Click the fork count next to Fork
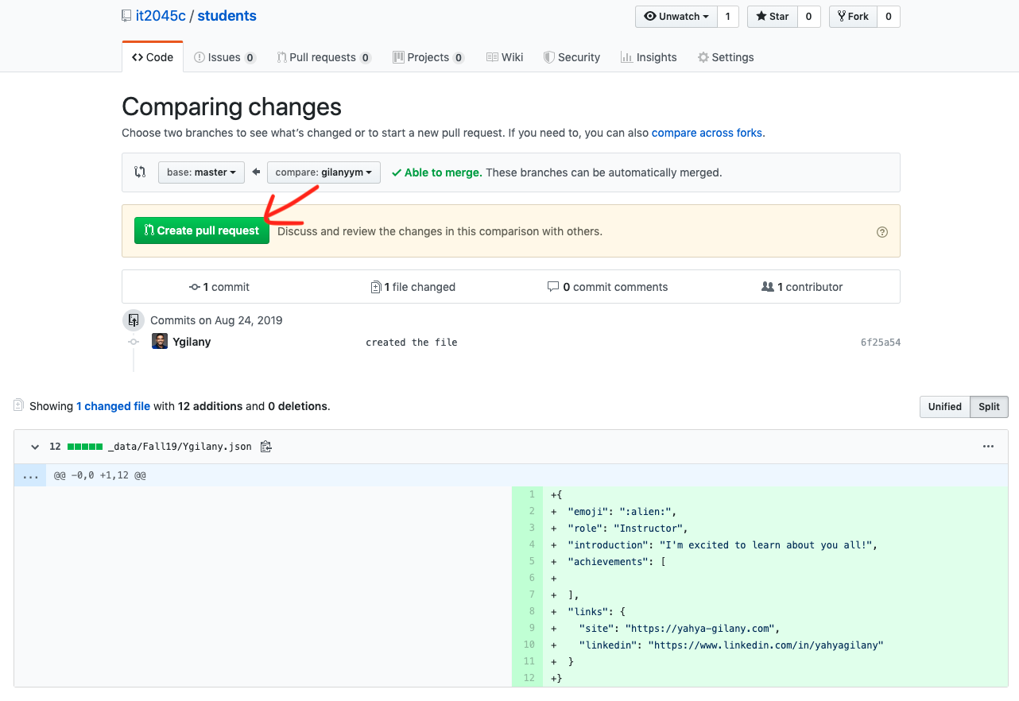 tap(888, 17)
